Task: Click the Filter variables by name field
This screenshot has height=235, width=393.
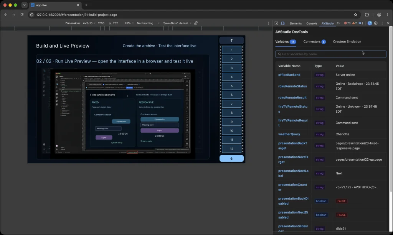Action: [330, 54]
